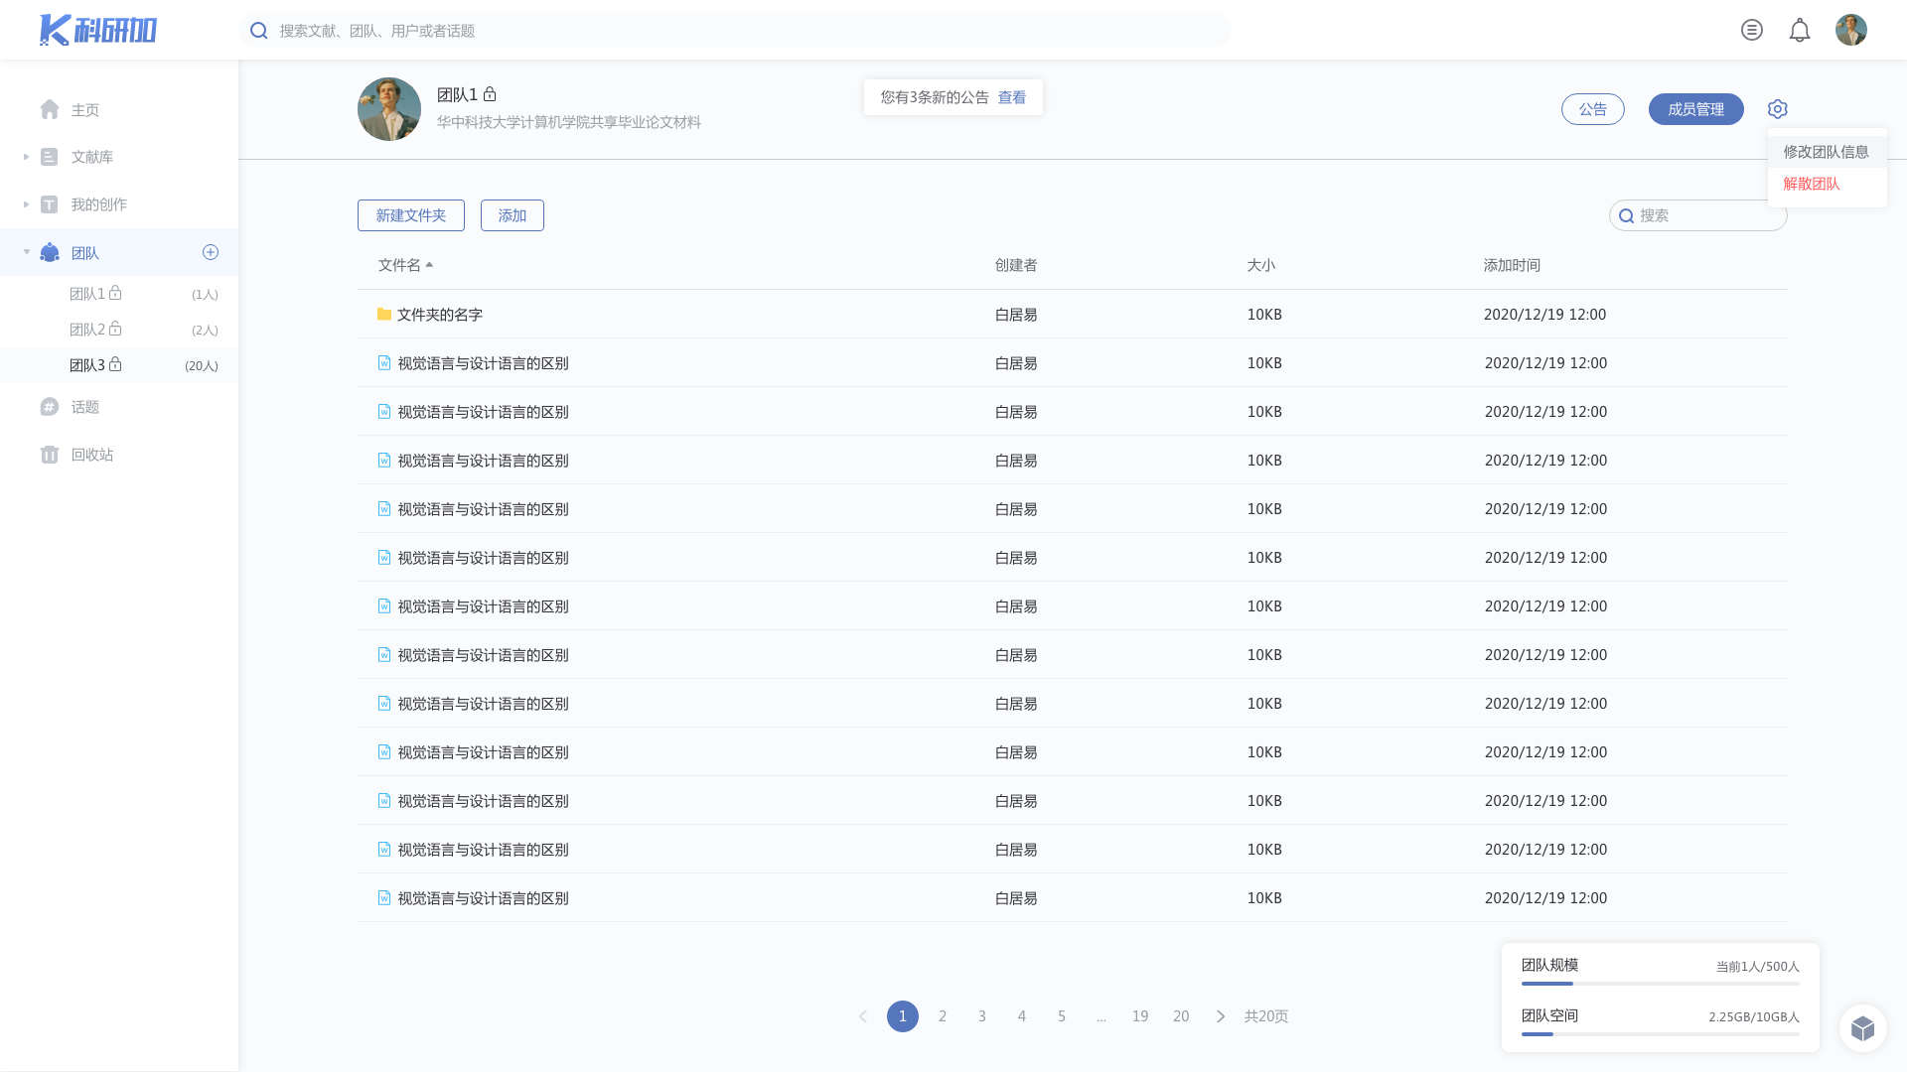Screen dimensions: 1907x1072
Task: Click the 团队规模 progress bar
Action: tap(1661, 984)
